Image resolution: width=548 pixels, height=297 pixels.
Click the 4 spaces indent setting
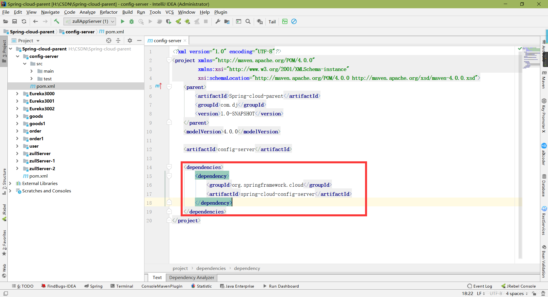tap(517, 293)
